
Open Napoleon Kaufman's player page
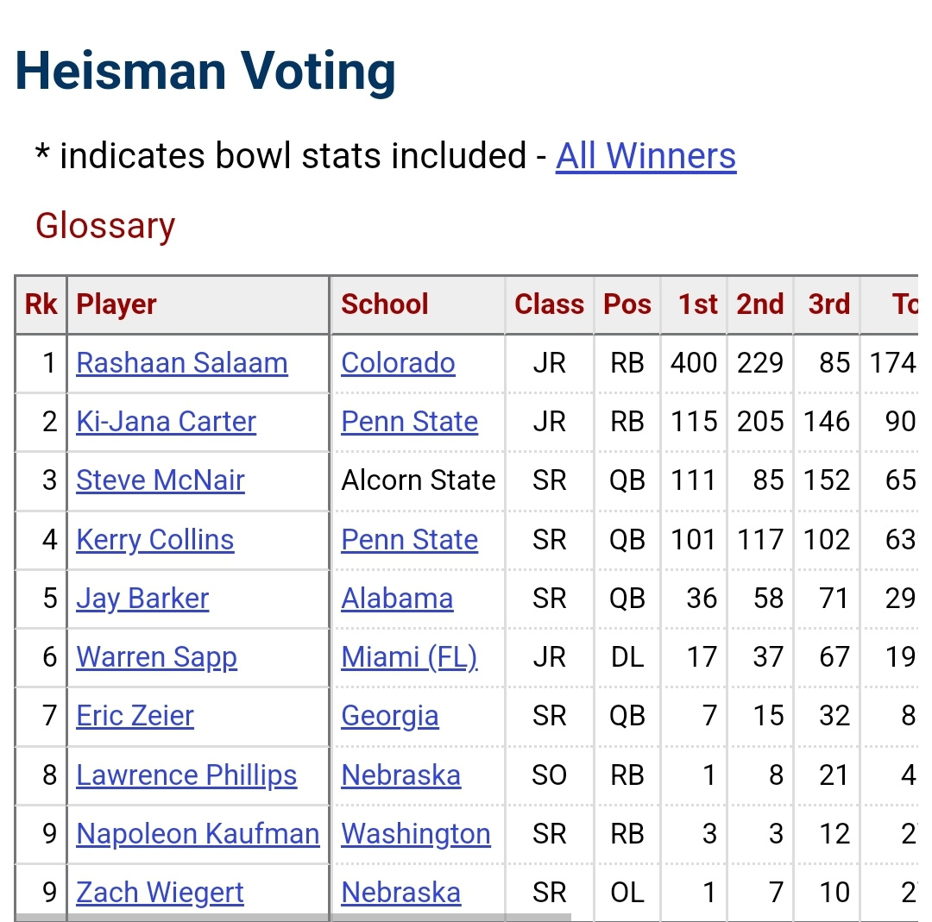tap(198, 834)
